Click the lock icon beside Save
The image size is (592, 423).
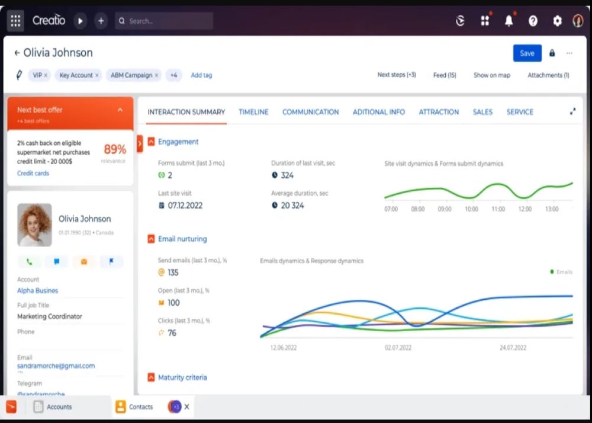tap(552, 53)
